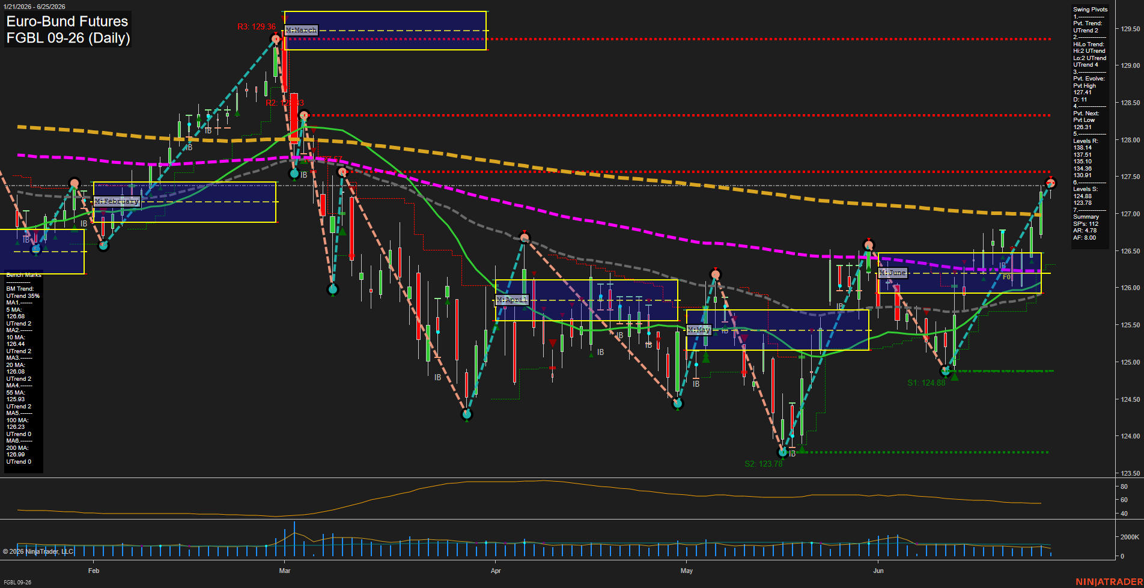This screenshot has height=588, width=1144.
Task: Click the 1/21/2026 - 6/25/2026 date range
Action: 34,7
